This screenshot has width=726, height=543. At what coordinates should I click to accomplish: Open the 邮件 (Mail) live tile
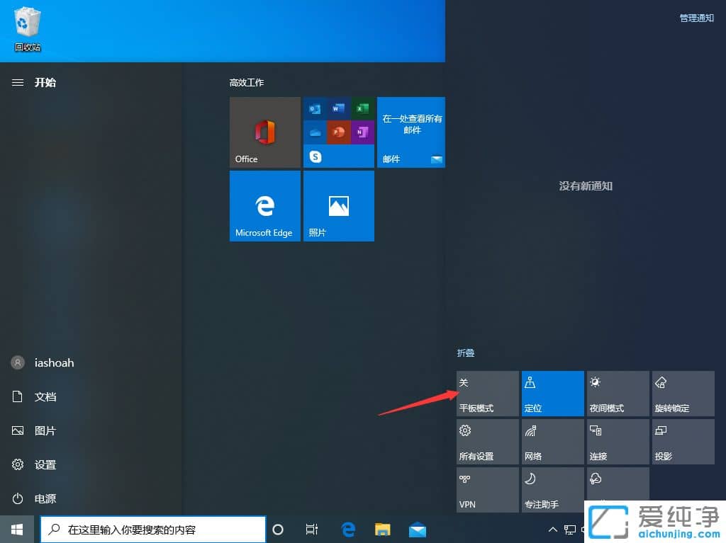[x=411, y=132]
